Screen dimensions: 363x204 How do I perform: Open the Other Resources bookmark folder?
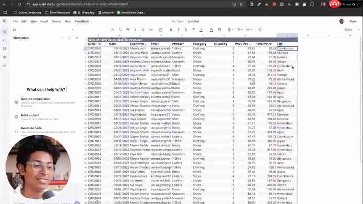(x=57, y=12)
